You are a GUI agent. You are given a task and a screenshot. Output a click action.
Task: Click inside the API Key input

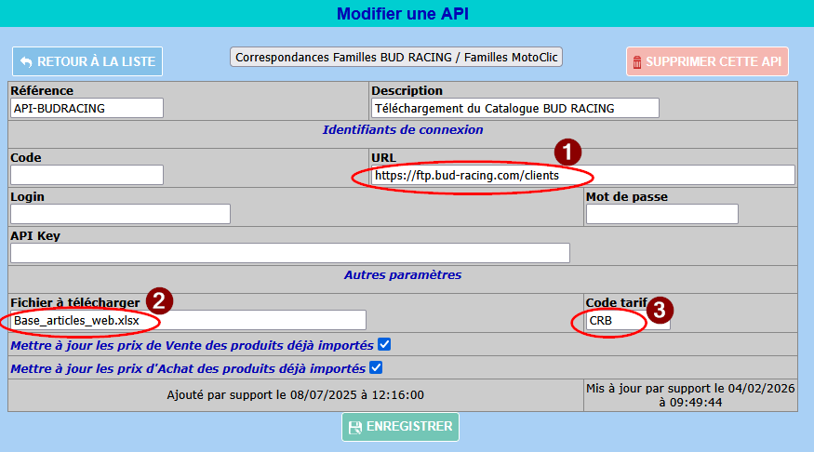tap(289, 253)
